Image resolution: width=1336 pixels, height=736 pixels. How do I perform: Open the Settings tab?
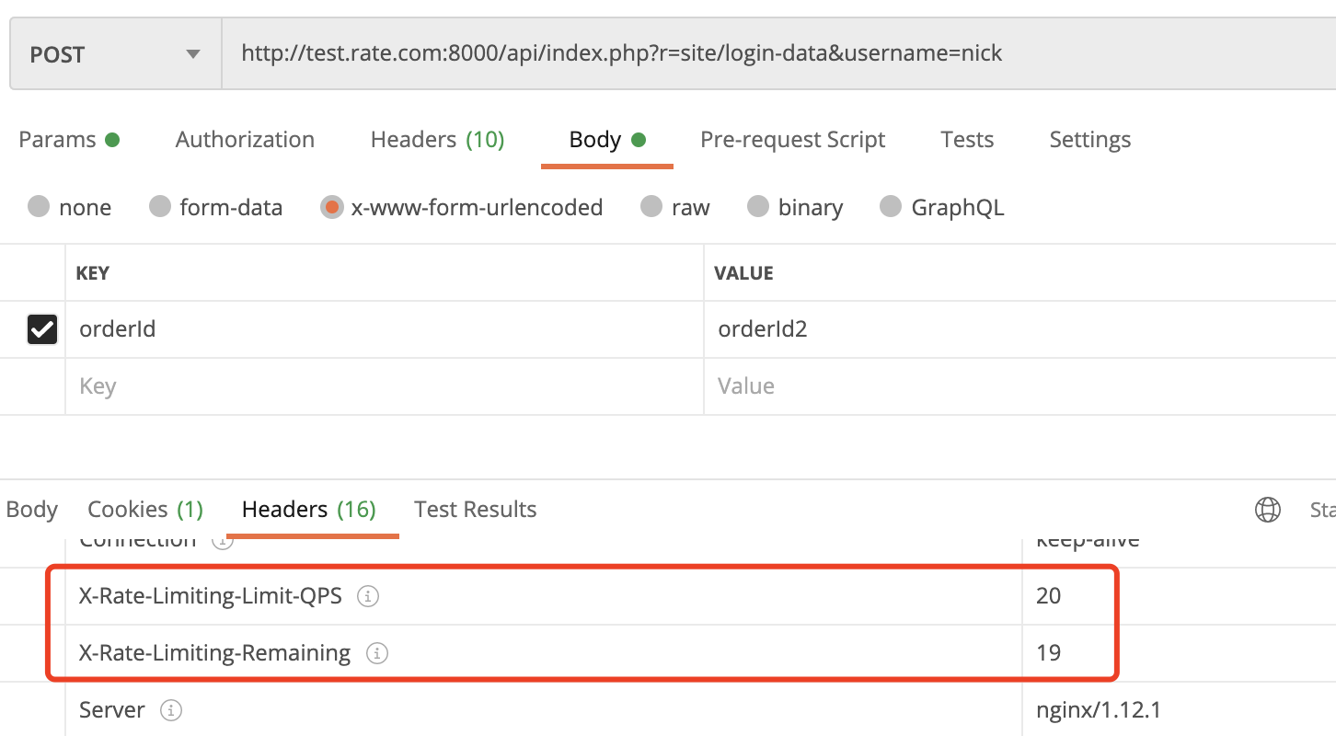click(x=1090, y=140)
